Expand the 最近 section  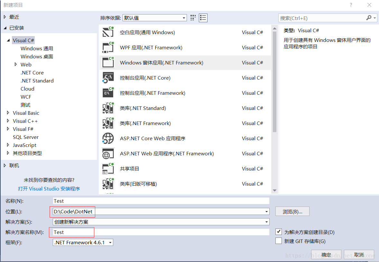click(x=5, y=17)
